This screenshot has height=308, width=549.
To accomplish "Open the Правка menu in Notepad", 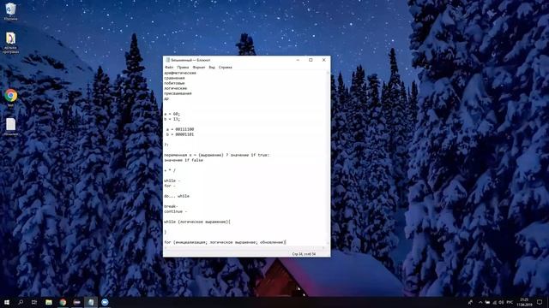I will (183, 68).
